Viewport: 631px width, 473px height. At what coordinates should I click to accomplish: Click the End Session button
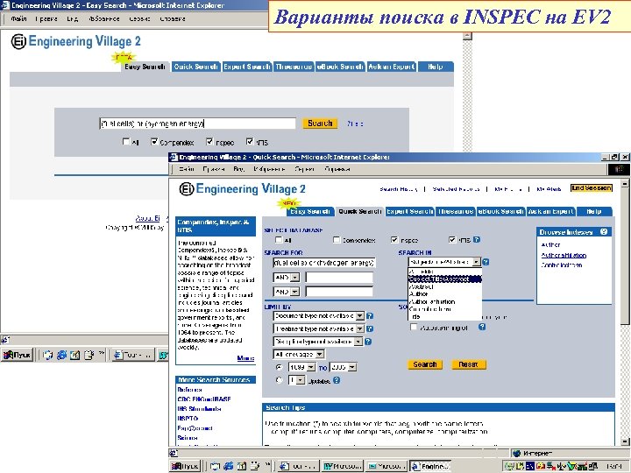(x=592, y=188)
